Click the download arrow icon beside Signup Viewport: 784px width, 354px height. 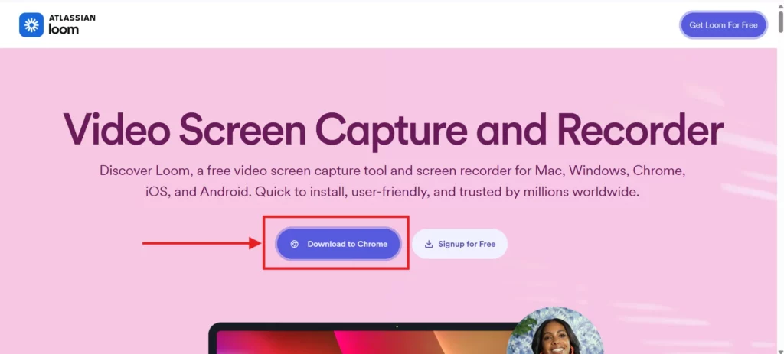point(429,244)
